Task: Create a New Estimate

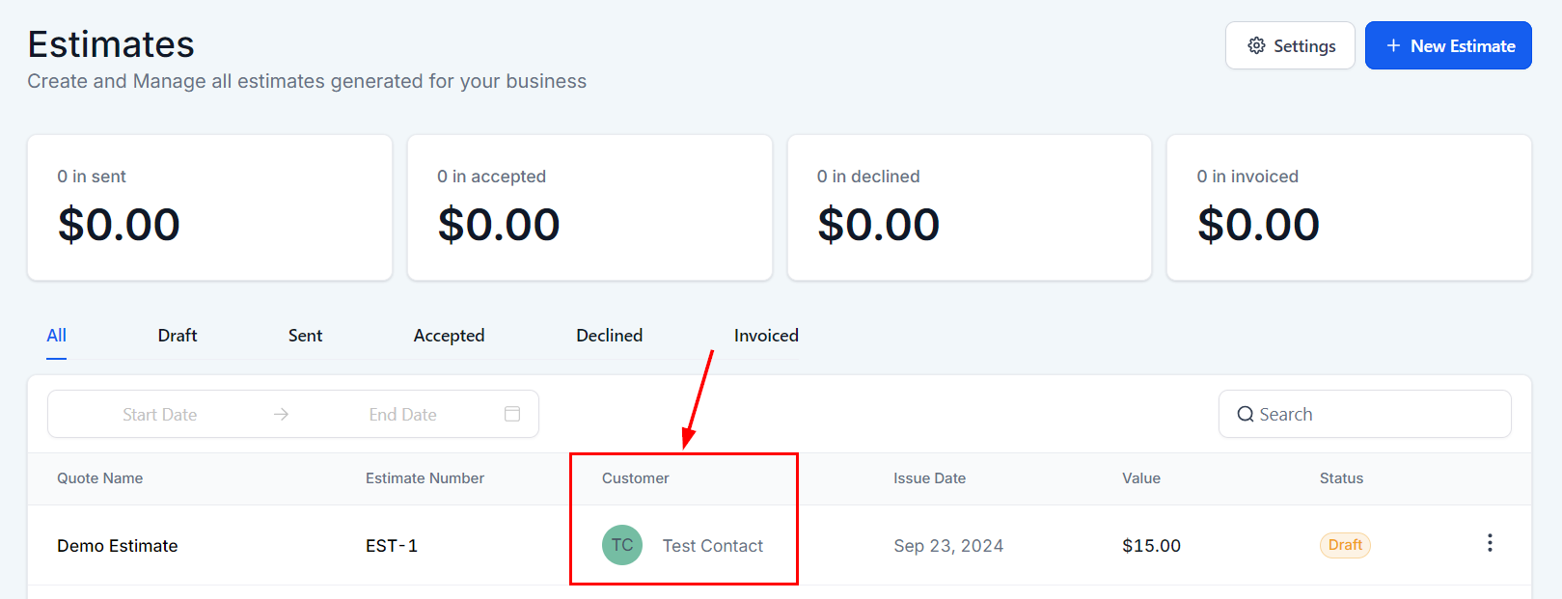Action: click(x=1448, y=45)
